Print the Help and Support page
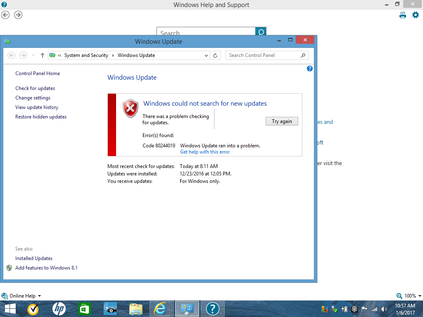The width and height of the screenshot is (423, 317). (x=402, y=15)
